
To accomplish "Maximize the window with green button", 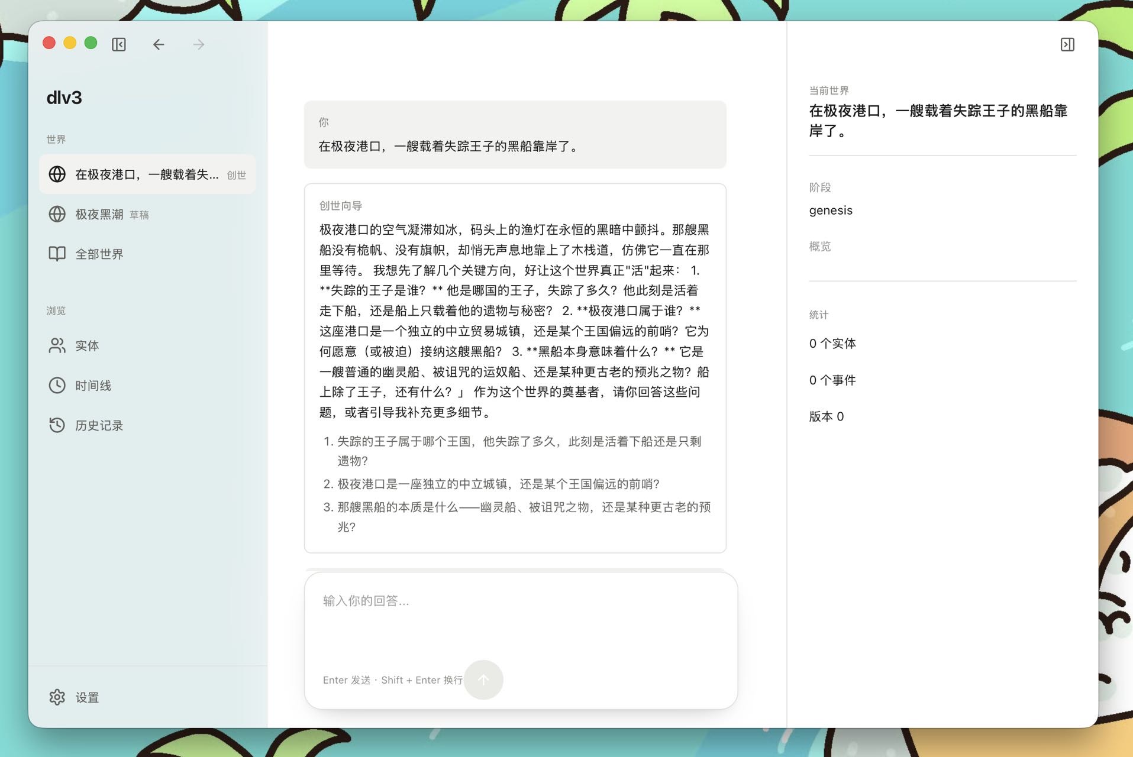I will 91,43.
